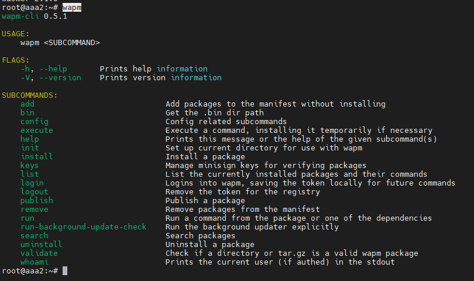Click the FLAGS: section heading

click(x=16, y=60)
